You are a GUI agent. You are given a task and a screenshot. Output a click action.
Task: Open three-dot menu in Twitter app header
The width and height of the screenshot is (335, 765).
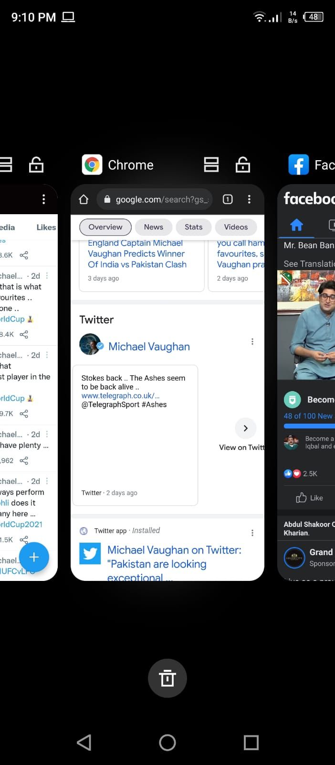[43, 199]
